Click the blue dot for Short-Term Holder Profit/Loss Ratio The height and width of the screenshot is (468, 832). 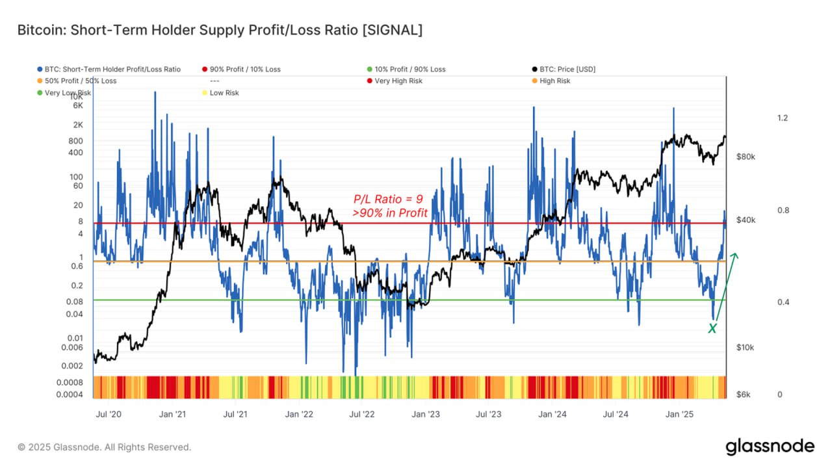(x=40, y=70)
